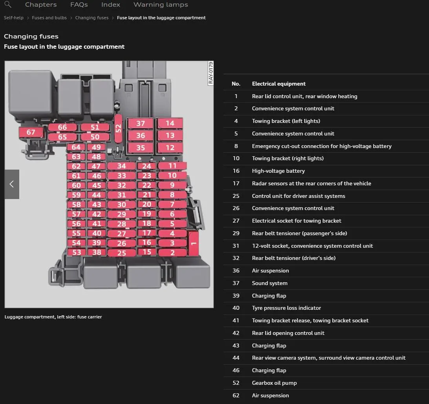Click the search magnifier icon
The height and width of the screenshot is (404, 429).
pos(7,5)
